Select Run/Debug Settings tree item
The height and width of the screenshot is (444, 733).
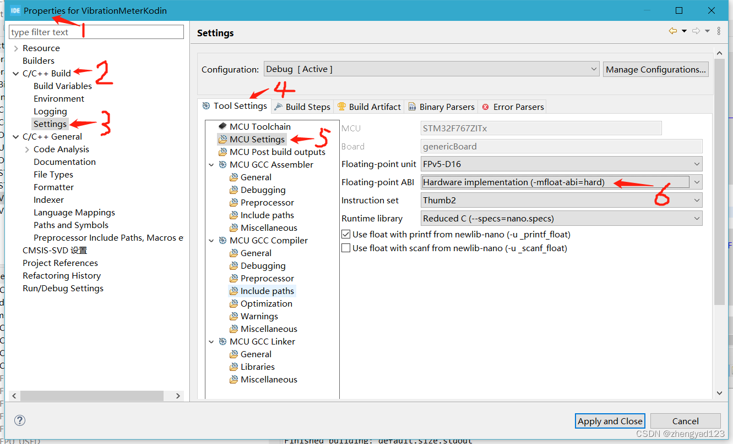click(63, 288)
